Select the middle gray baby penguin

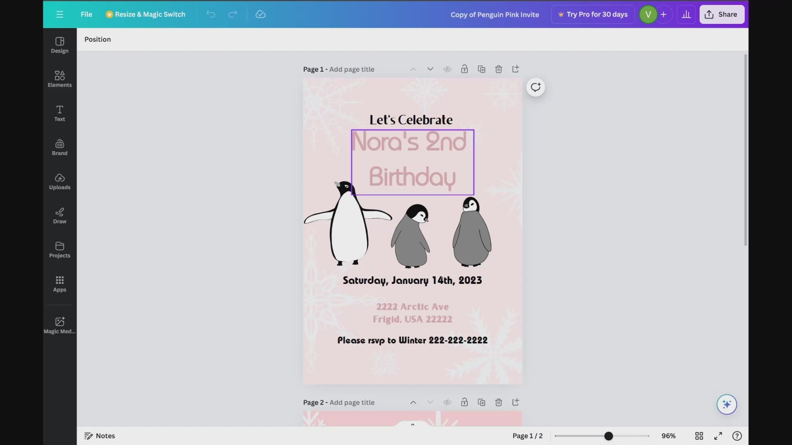coord(410,236)
